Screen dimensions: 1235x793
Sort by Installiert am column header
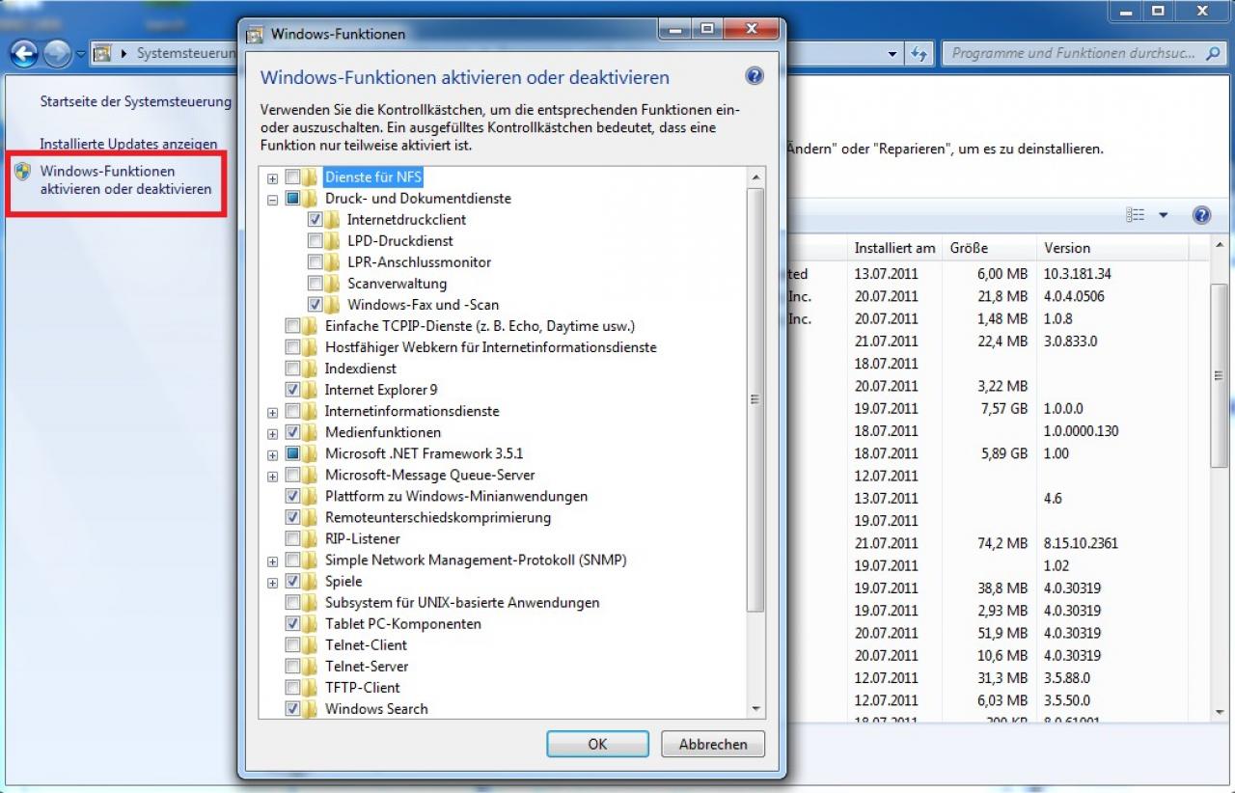coord(894,248)
